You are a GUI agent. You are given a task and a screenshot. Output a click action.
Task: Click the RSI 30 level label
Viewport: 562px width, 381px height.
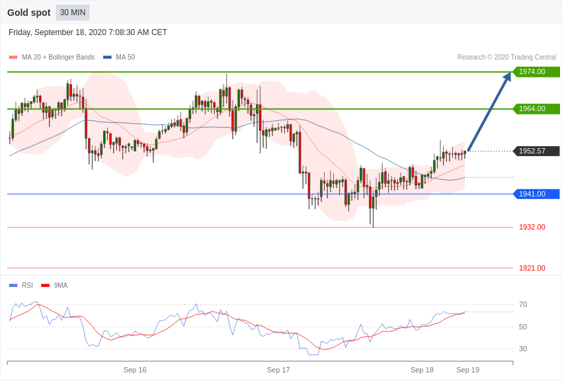523,349
